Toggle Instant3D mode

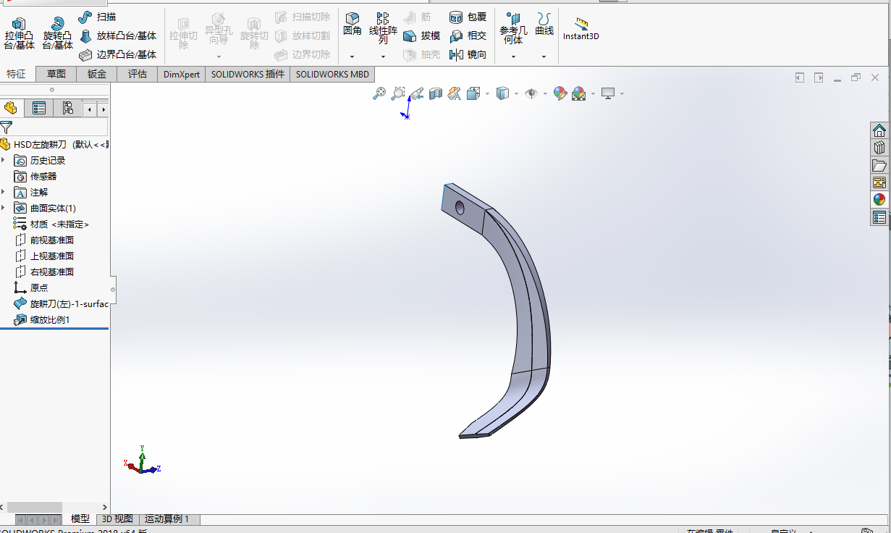pyautogui.click(x=581, y=29)
